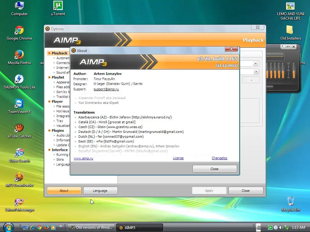The image size is (310, 232).
Task: Switch to Old versions of Wind... taskbar button
Action: pos(91,227)
